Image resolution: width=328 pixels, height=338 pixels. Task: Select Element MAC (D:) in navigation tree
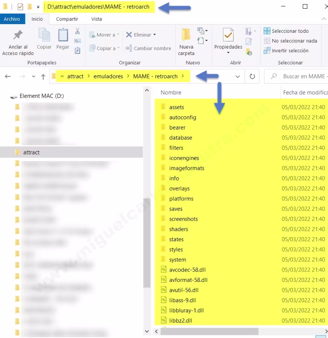coord(42,96)
